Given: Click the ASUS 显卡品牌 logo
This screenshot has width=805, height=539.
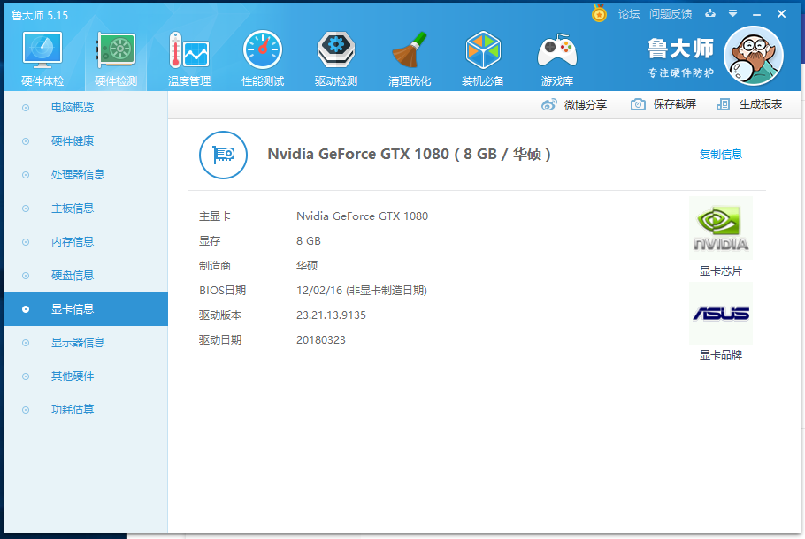Looking at the screenshot, I should [721, 314].
